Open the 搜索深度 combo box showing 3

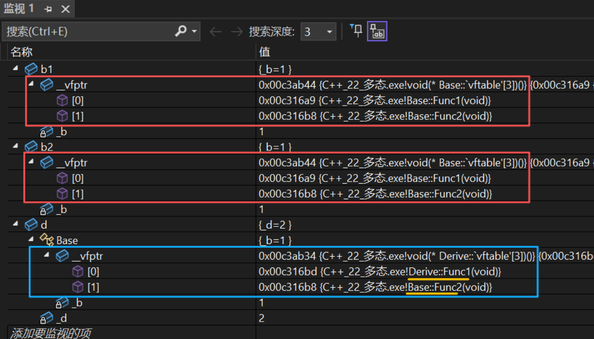(x=318, y=32)
